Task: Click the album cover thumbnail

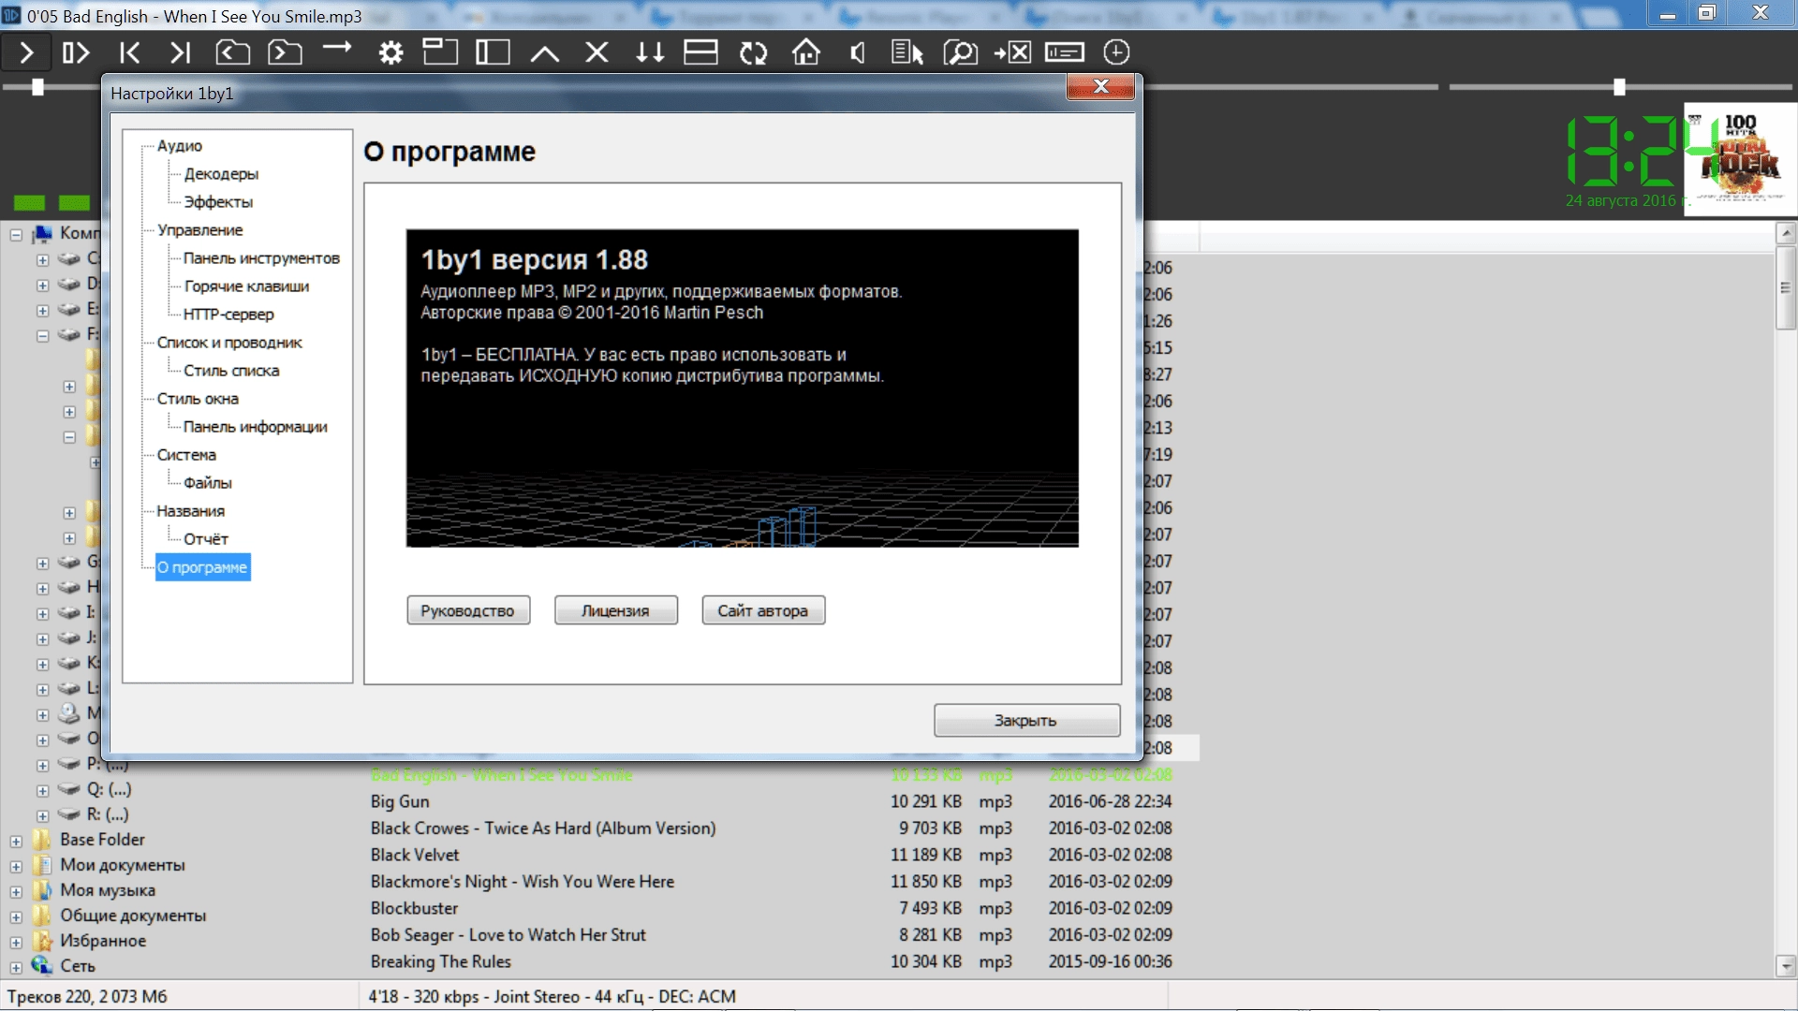Action: point(1740,159)
